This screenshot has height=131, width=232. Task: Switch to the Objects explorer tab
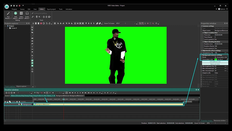click(21, 86)
